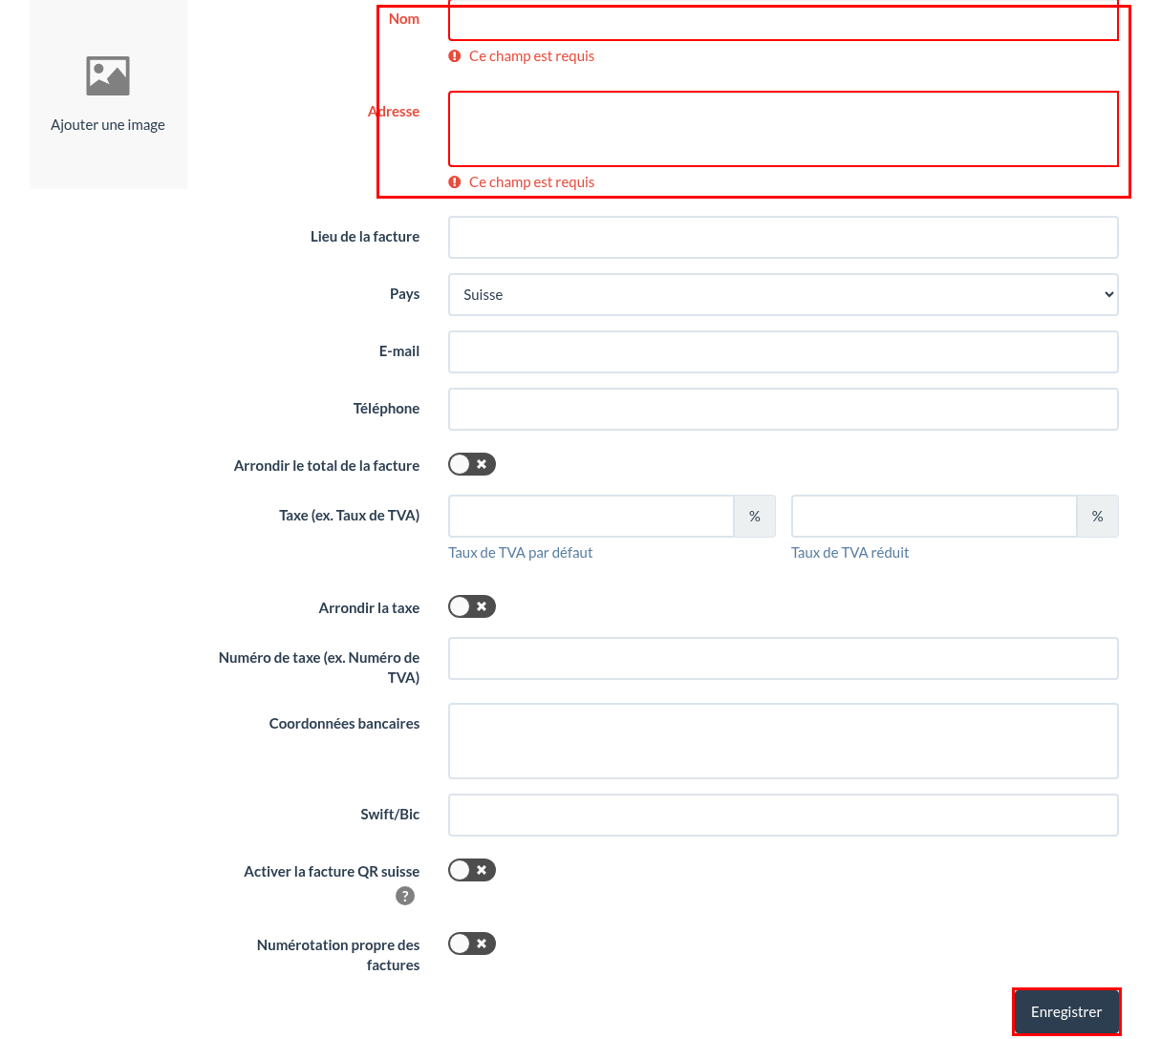Click the E-mail input field
Image resolution: width=1161 pixels, height=1039 pixels.
[784, 351]
